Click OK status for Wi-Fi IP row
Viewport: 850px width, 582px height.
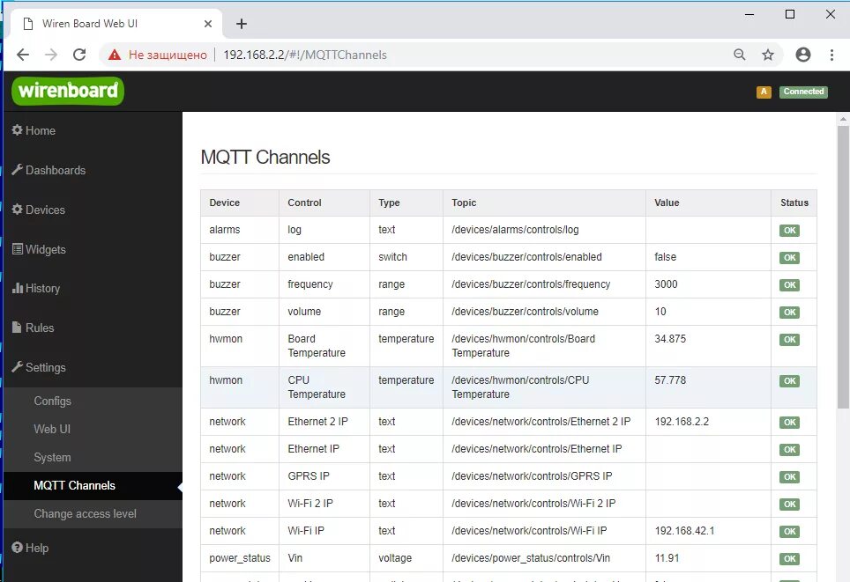(789, 531)
